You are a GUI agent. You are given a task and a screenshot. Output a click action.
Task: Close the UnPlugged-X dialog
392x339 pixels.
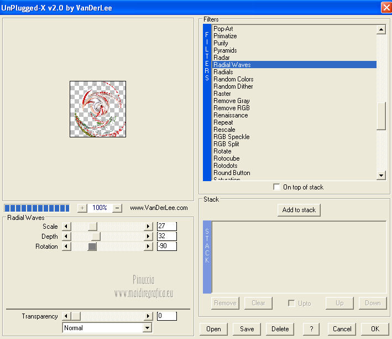[386, 8]
